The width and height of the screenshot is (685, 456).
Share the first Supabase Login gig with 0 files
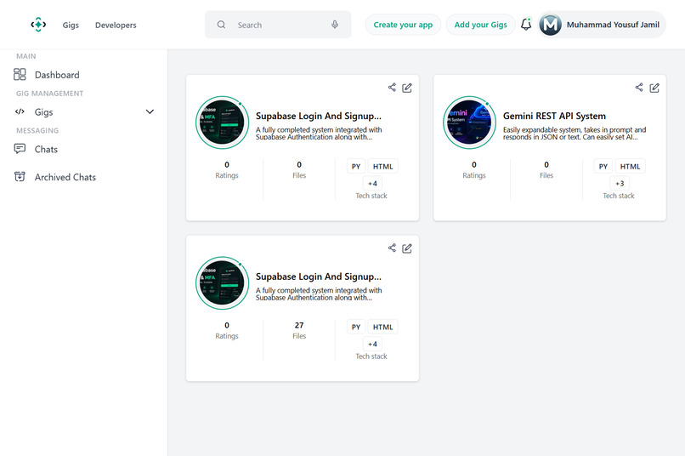[392, 88]
